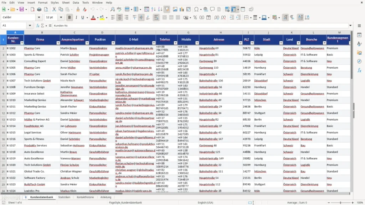Screen dimensions: 365x205
Task: Toggle Freeze Rows and Columns
Action: pyautogui.click(x=233, y=9)
